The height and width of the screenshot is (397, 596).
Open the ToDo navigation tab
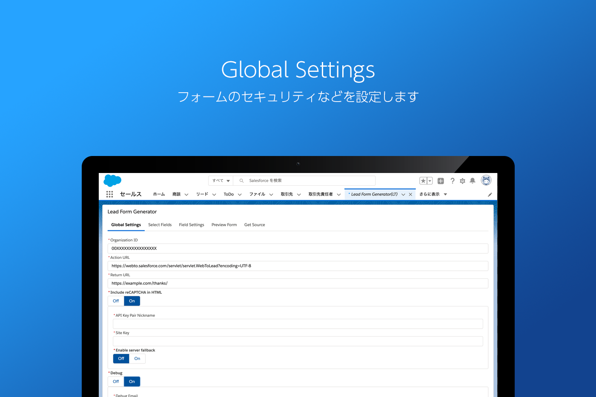click(x=229, y=194)
